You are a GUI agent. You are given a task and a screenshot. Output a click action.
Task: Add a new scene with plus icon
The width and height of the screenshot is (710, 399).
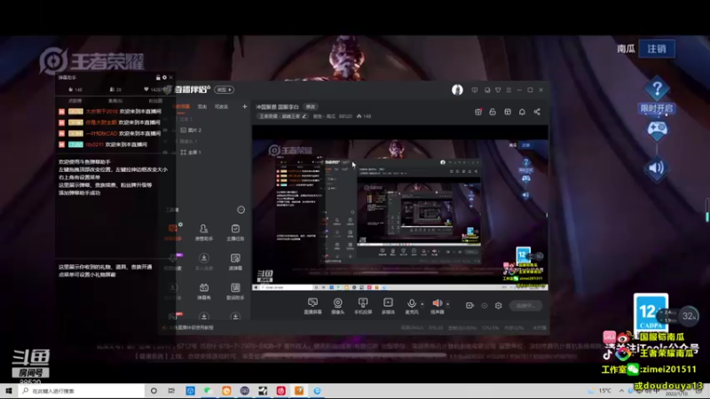click(x=245, y=106)
